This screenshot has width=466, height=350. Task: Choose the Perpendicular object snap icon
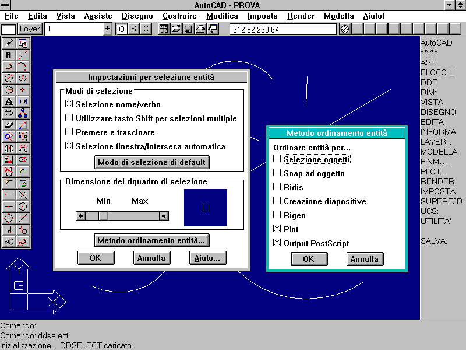9,230
